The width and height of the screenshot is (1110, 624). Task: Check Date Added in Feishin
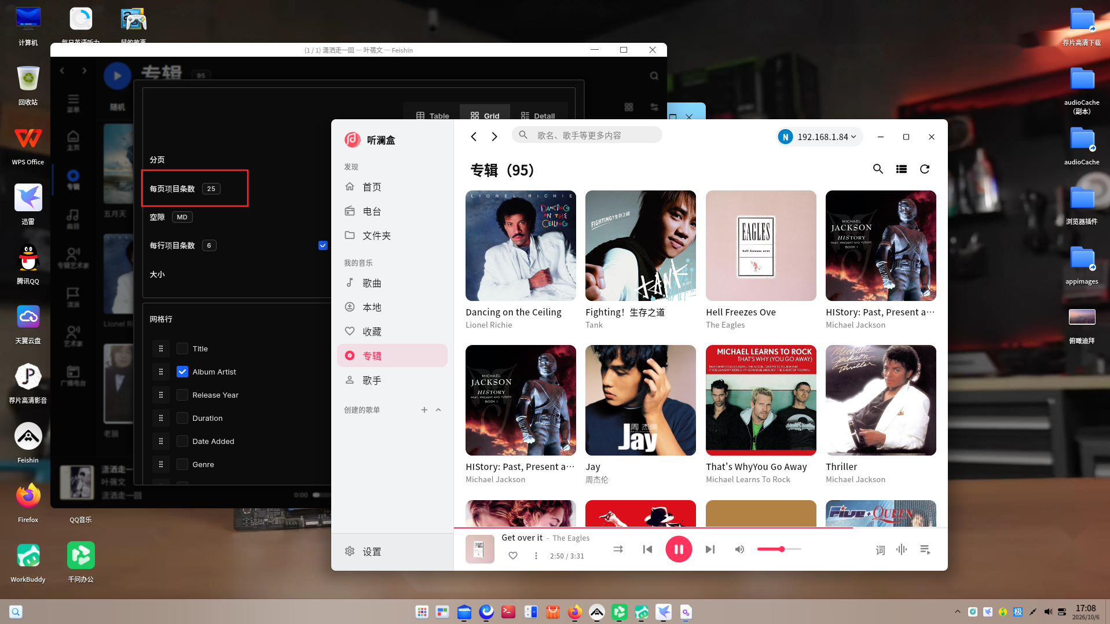tap(182, 441)
